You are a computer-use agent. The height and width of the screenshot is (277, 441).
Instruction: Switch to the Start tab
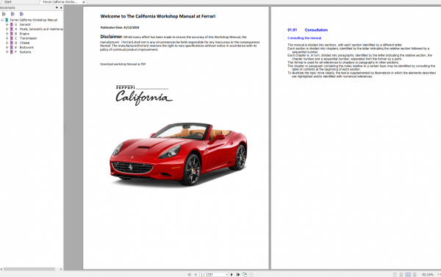click(x=8, y=2)
